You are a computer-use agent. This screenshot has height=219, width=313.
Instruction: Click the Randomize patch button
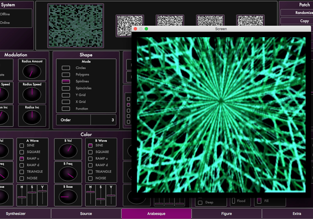click(x=297, y=13)
